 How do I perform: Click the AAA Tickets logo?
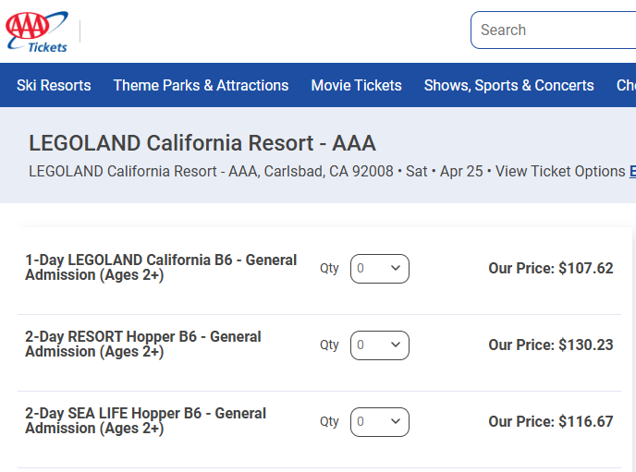click(37, 31)
